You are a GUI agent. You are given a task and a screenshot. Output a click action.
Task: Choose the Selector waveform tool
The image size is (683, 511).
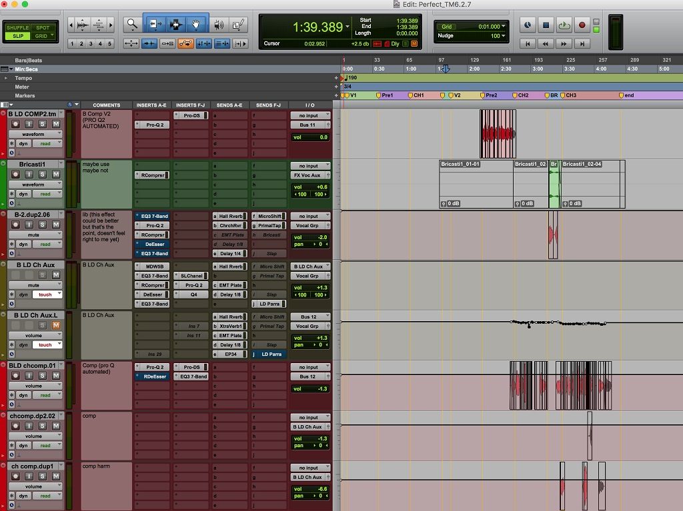[175, 25]
